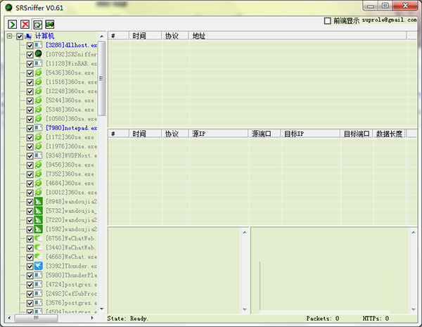The width and height of the screenshot is (422, 327).
Task: Click the icon of [2492]CefSubProc process
Action: [x=38, y=293]
